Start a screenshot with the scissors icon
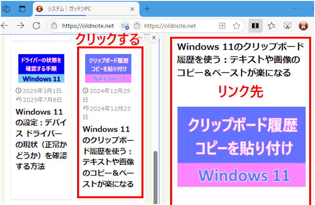The image size is (315, 205). tap(287, 26)
